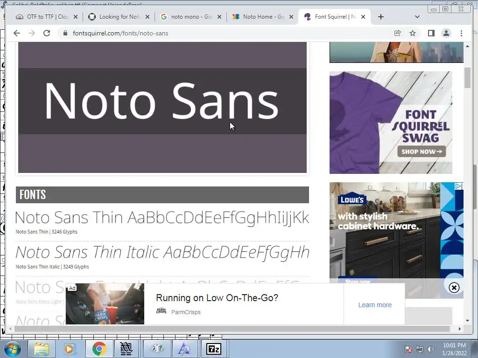Open a new browser tab
The width and height of the screenshot is (478, 358).
pos(381,17)
